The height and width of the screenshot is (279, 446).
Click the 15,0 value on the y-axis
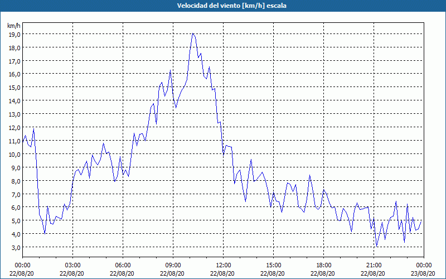tap(14, 87)
